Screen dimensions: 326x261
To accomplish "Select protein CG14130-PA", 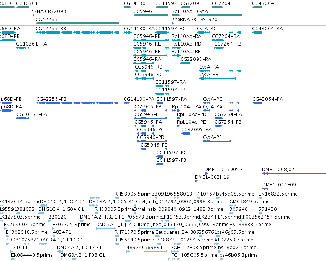I will coord(139,99).
